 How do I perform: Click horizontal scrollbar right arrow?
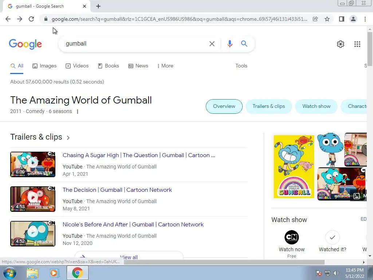364,262
